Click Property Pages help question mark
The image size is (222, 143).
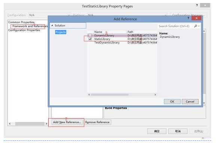[x=197, y=5]
